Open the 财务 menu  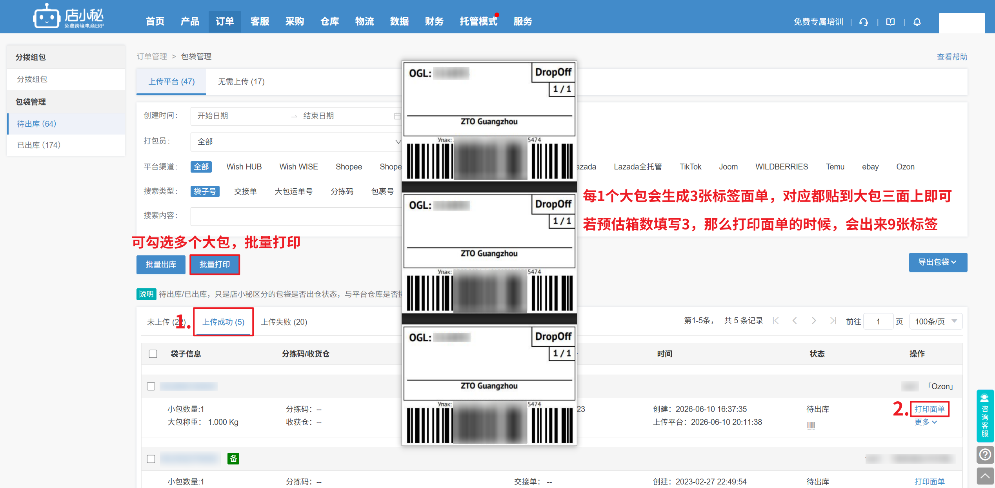click(x=434, y=22)
